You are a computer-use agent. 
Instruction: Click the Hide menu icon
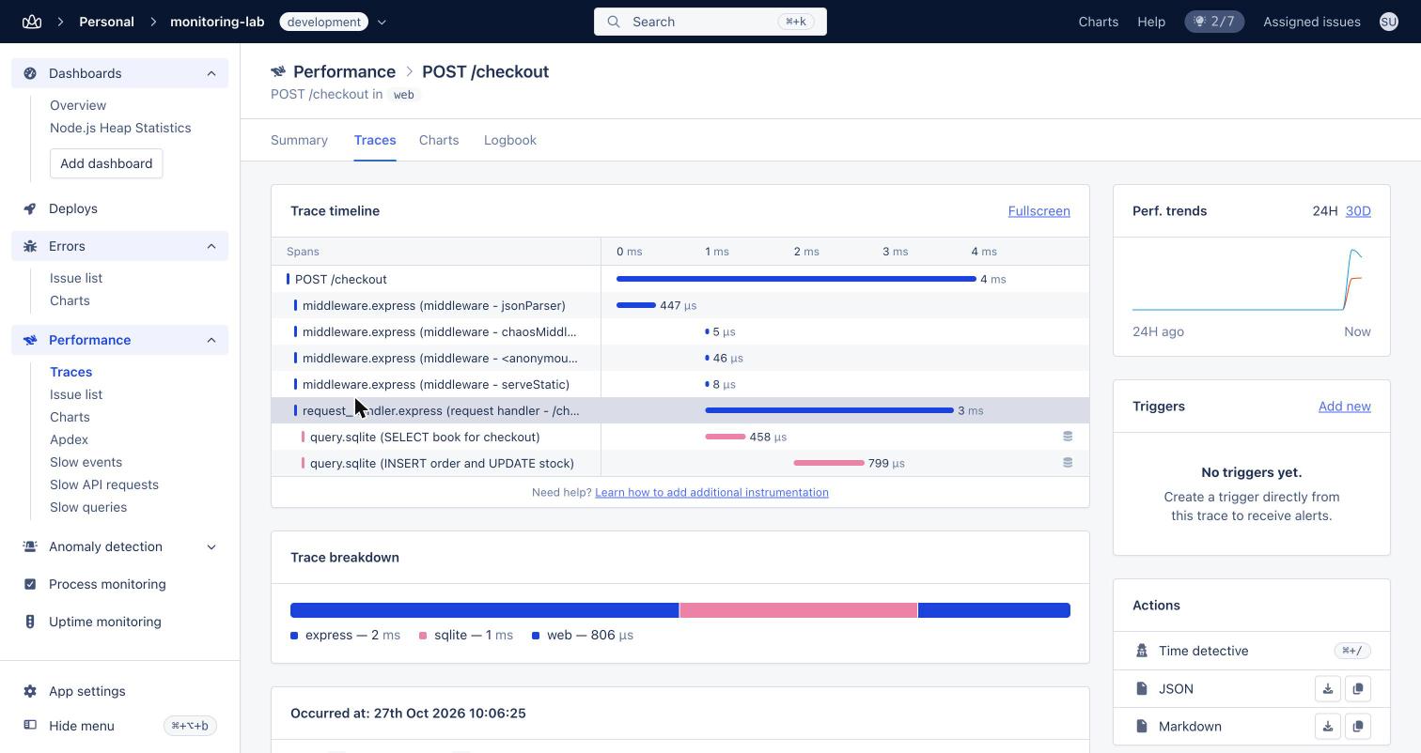tap(30, 726)
